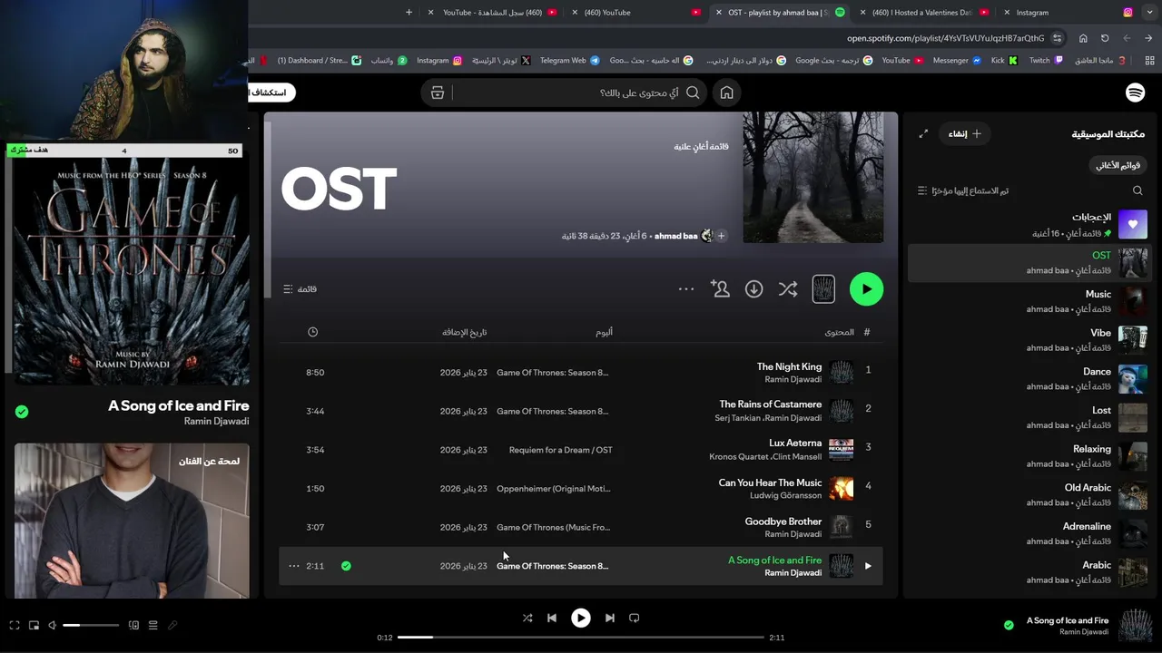Screen dimensions: 1162x653
Task: Toggle repeat in bottom player
Action: click(x=635, y=618)
